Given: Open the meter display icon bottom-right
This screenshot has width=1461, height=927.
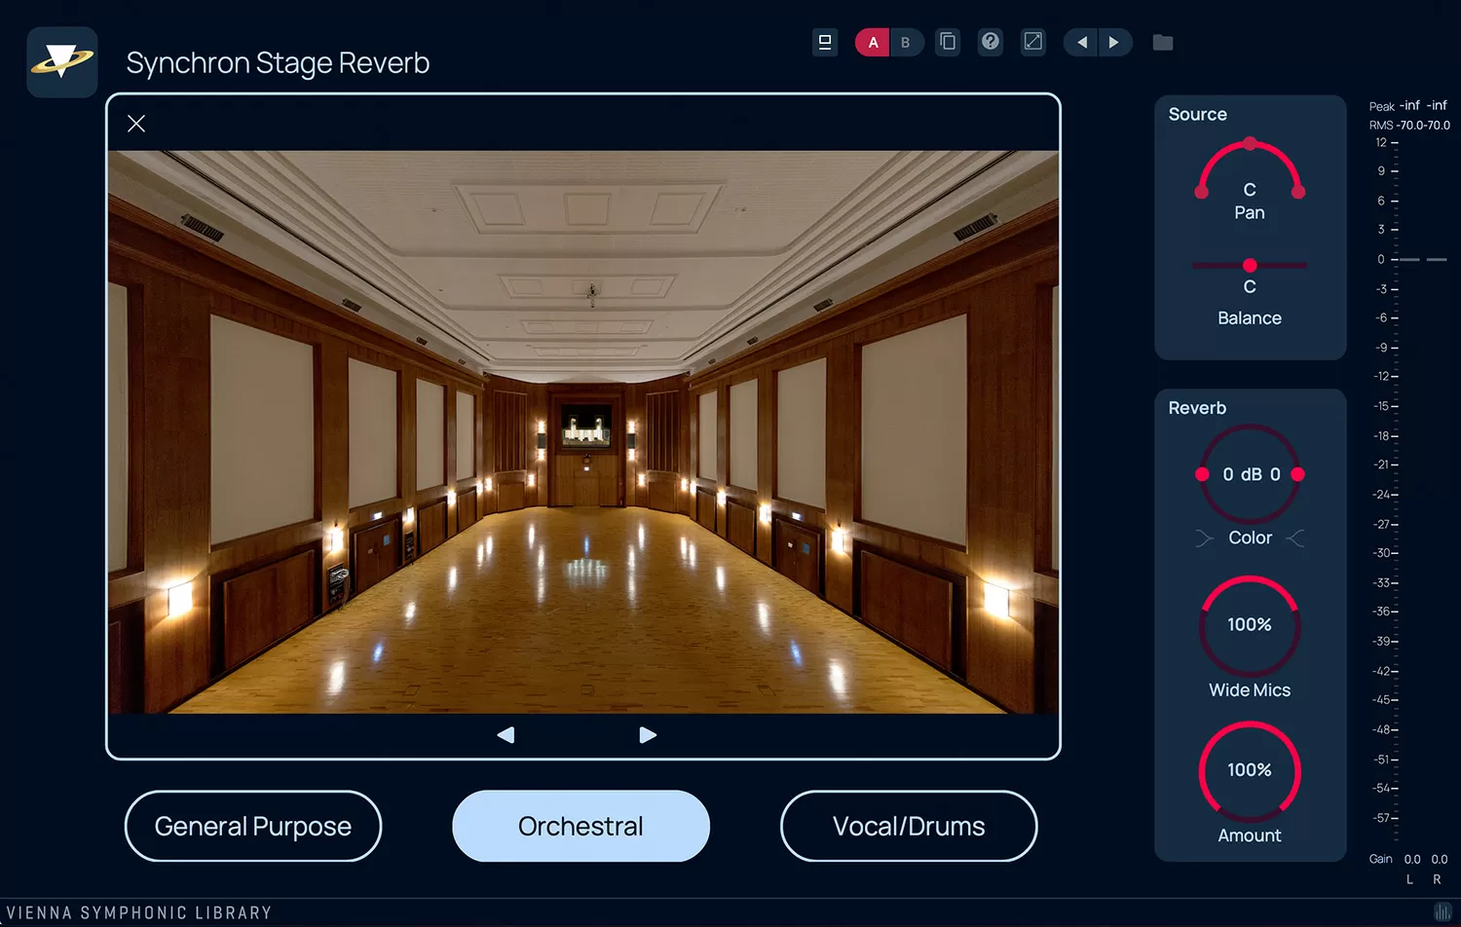Looking at the screenshot, I should (1444, 911).
